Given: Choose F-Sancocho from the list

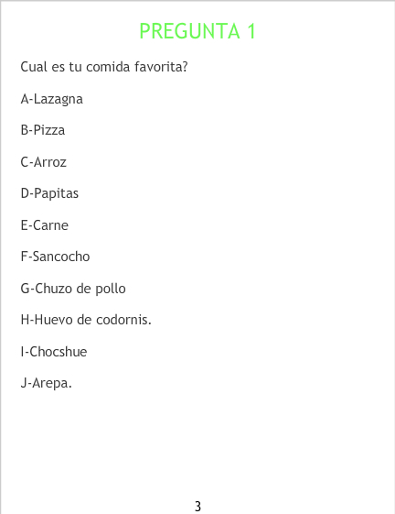Looking at the screenshot, I should [x=55, y=257].
